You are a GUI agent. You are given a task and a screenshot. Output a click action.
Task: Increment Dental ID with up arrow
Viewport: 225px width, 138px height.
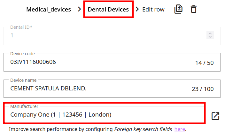click(x=210, y=33)
